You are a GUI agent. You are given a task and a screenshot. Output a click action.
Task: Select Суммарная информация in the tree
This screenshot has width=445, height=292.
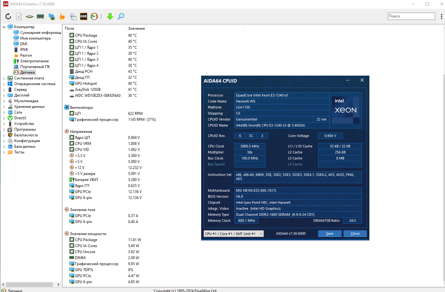click(40, 33)
